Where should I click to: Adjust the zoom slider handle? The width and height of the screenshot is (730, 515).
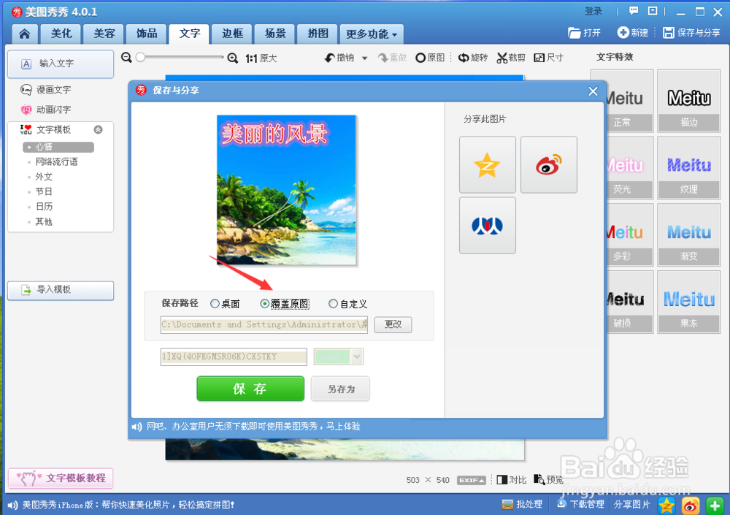(x=140, y=57)
